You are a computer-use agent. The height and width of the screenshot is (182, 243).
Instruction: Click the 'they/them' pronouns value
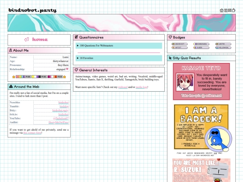click(63, 65)
